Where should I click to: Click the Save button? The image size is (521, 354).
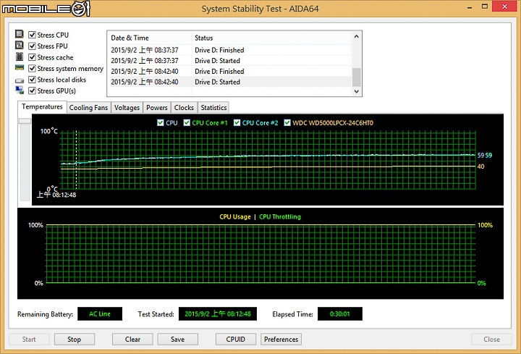point(178,339)
